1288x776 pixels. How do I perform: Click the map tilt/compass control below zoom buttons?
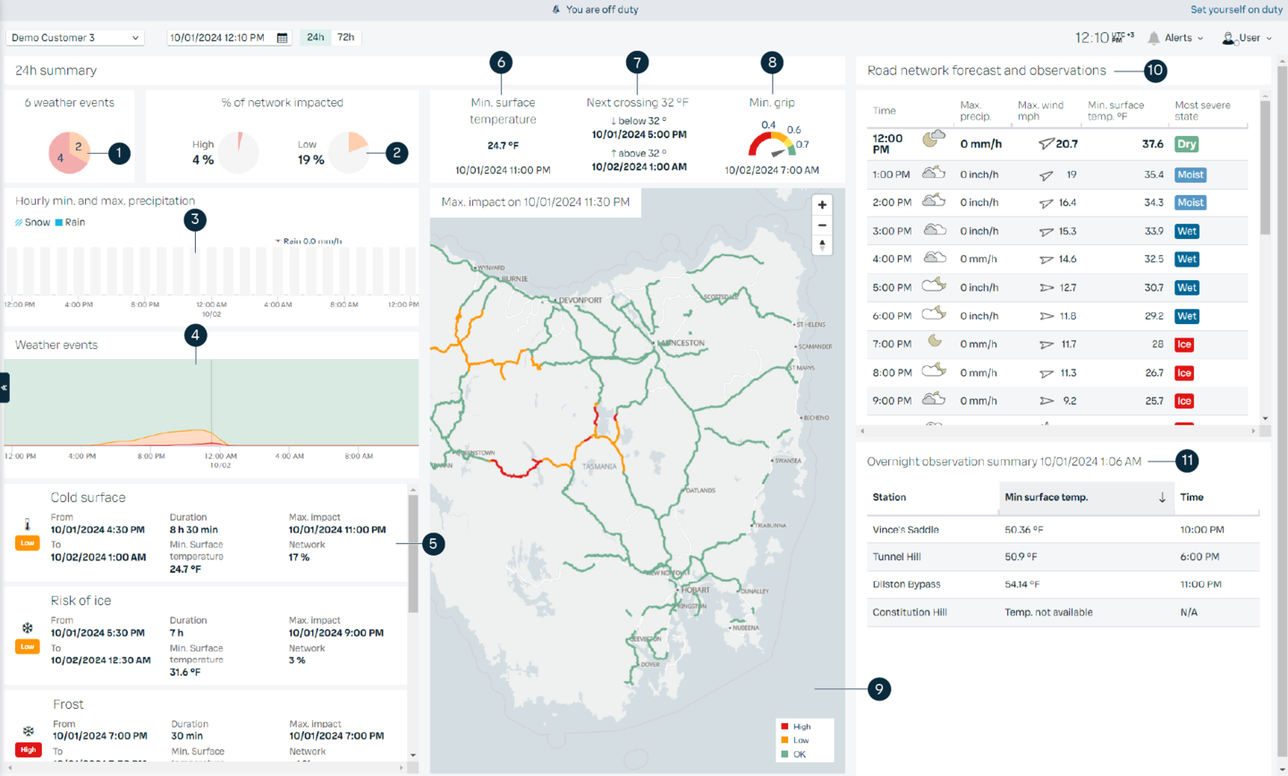coord(822,245)
